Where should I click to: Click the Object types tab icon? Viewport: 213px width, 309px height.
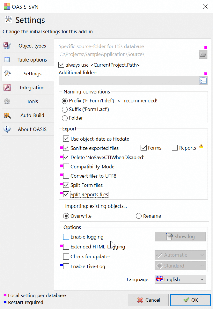tap(7, 46)
